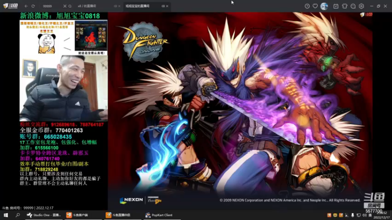Click the 账号群：665028435 text
This screenshot has width=392, height=220.
(46, 137)
